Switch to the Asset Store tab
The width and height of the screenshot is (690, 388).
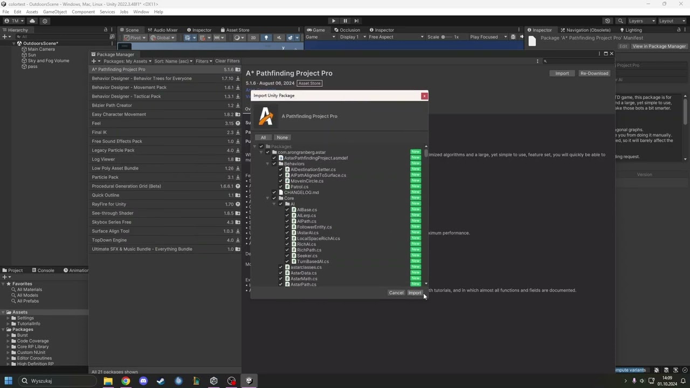coord(234,30)
